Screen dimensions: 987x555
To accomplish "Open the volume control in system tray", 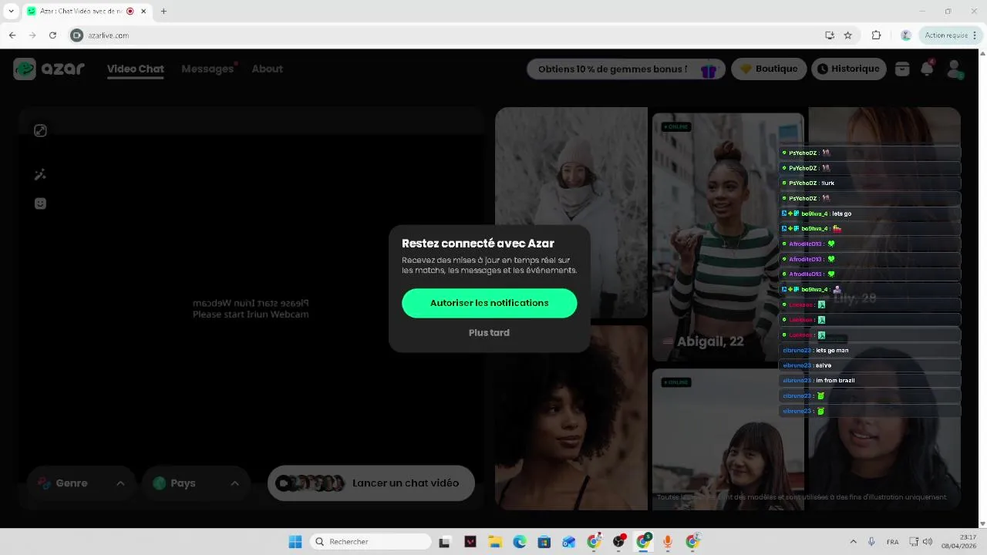I will point(928,542).
